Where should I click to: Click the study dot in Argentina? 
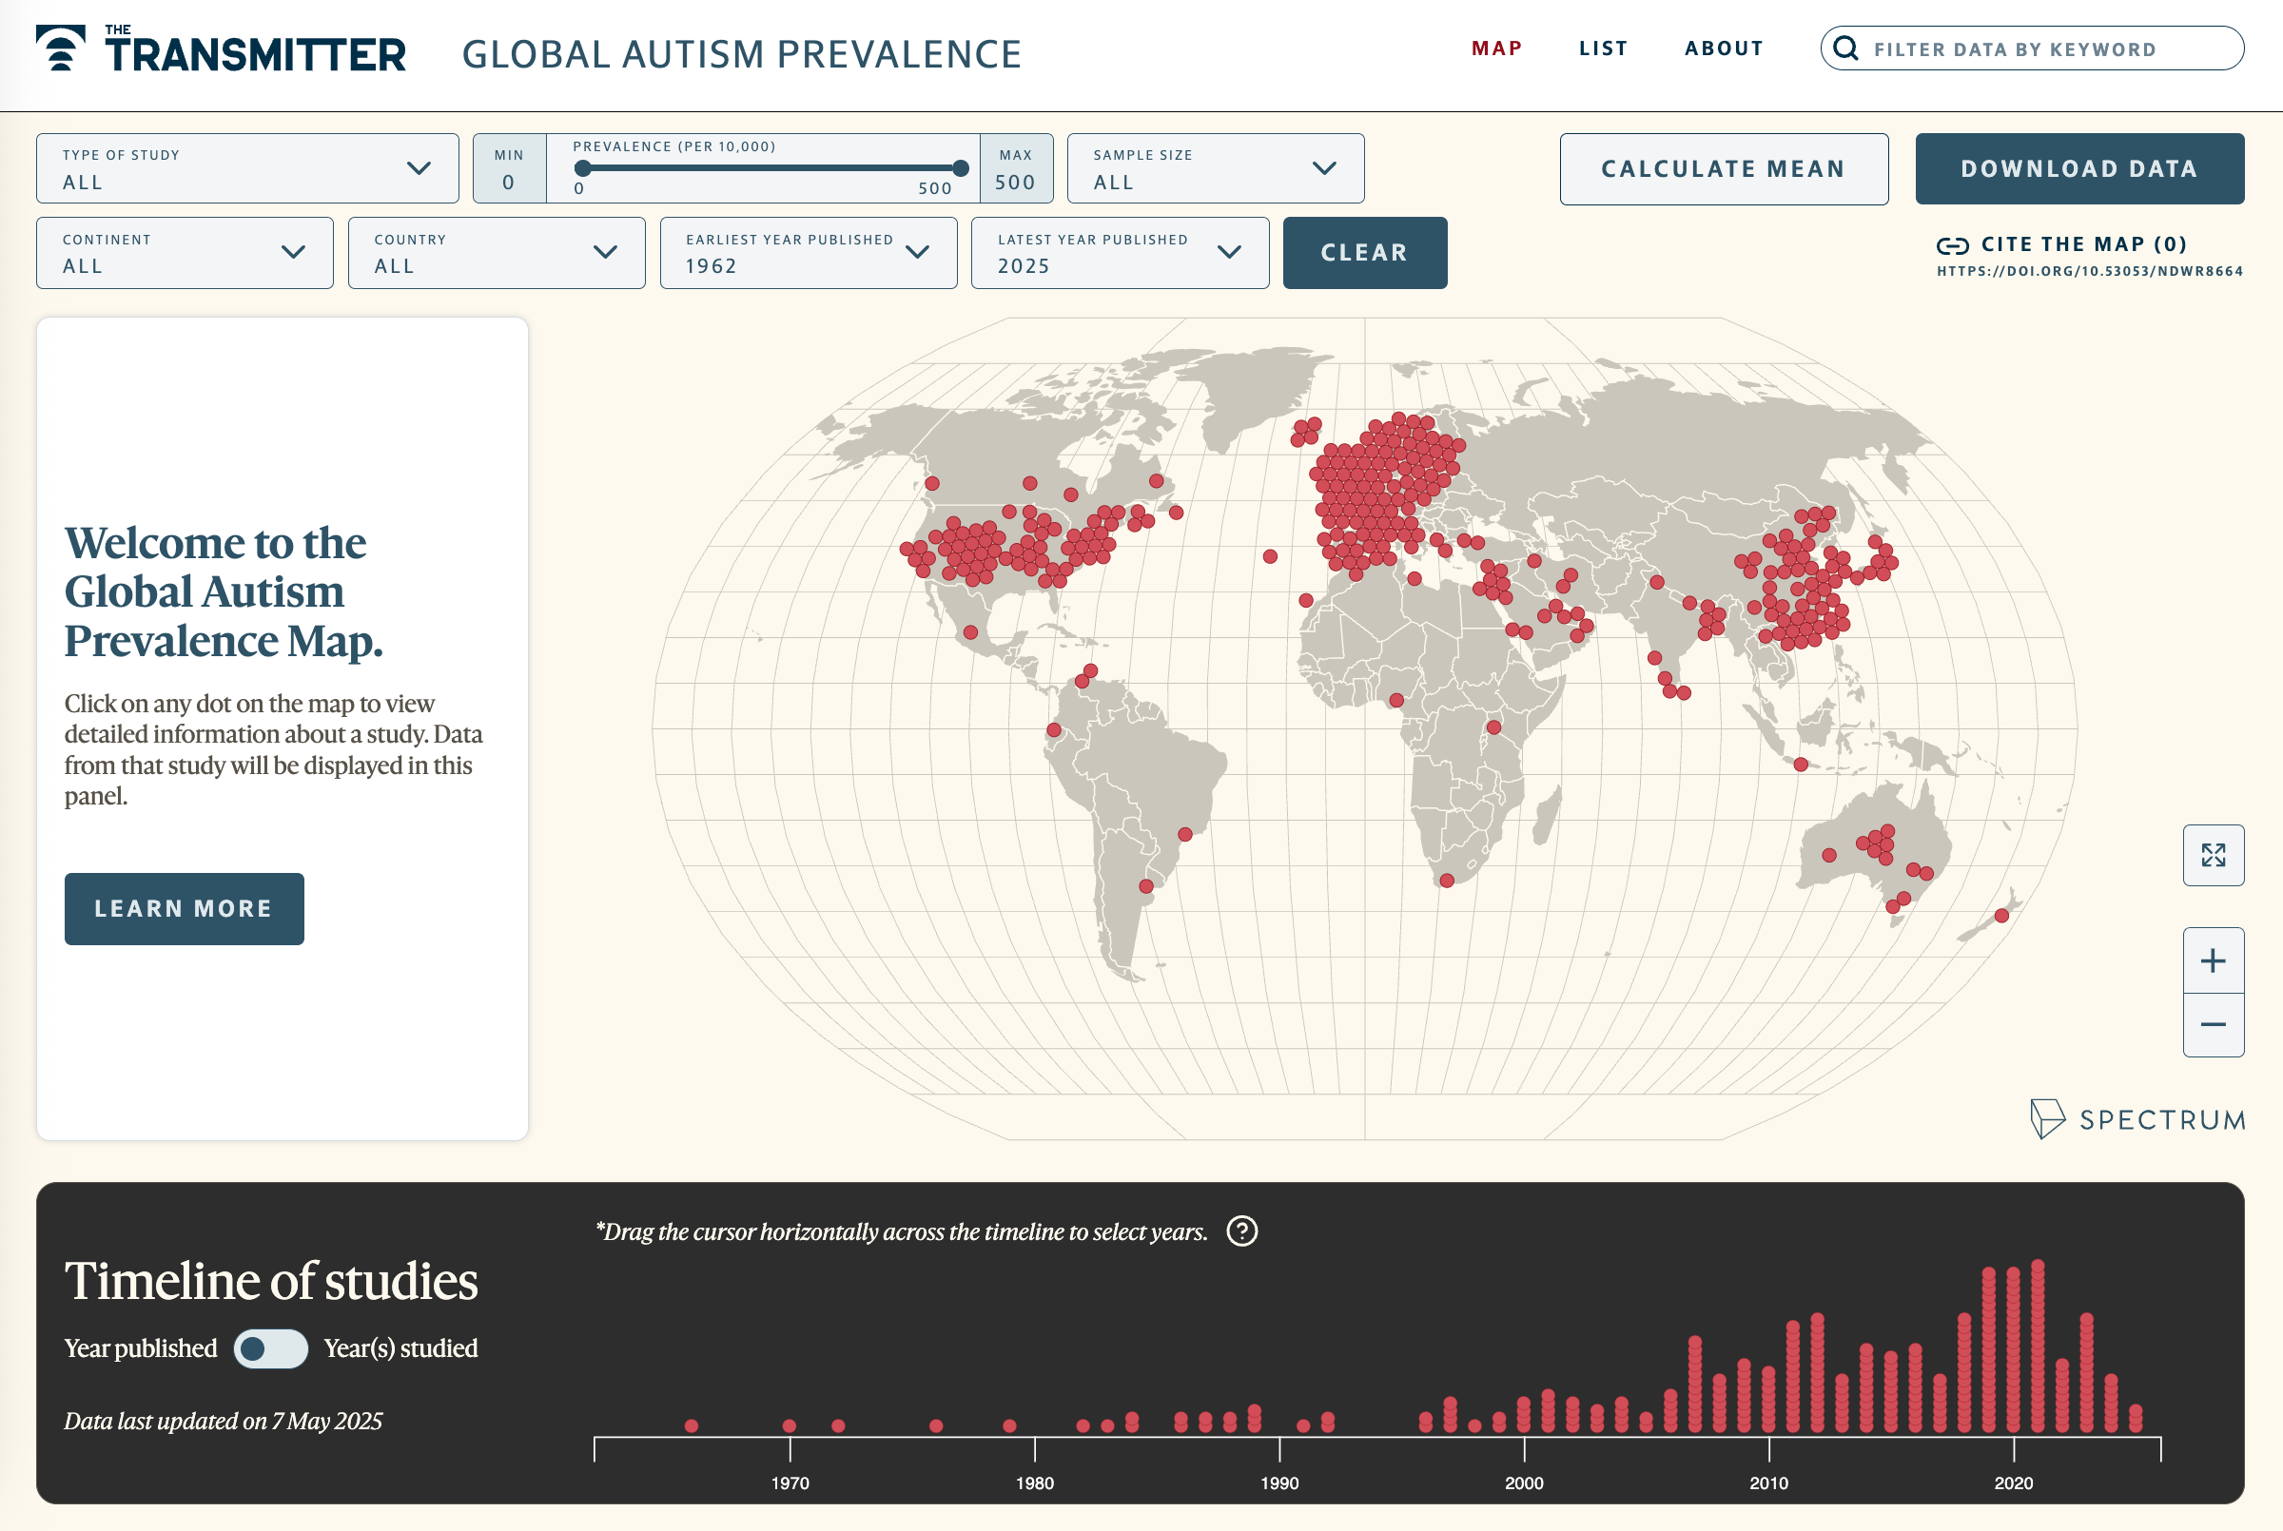click(x=1146, y=886)
